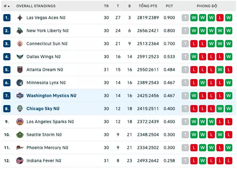Sort by the PCT column header

coord(169,6)
